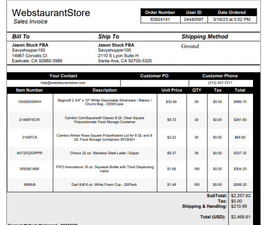Click the Bagcraft Churro Bag description
The image size is (268, 225).
tap(105, 102)
